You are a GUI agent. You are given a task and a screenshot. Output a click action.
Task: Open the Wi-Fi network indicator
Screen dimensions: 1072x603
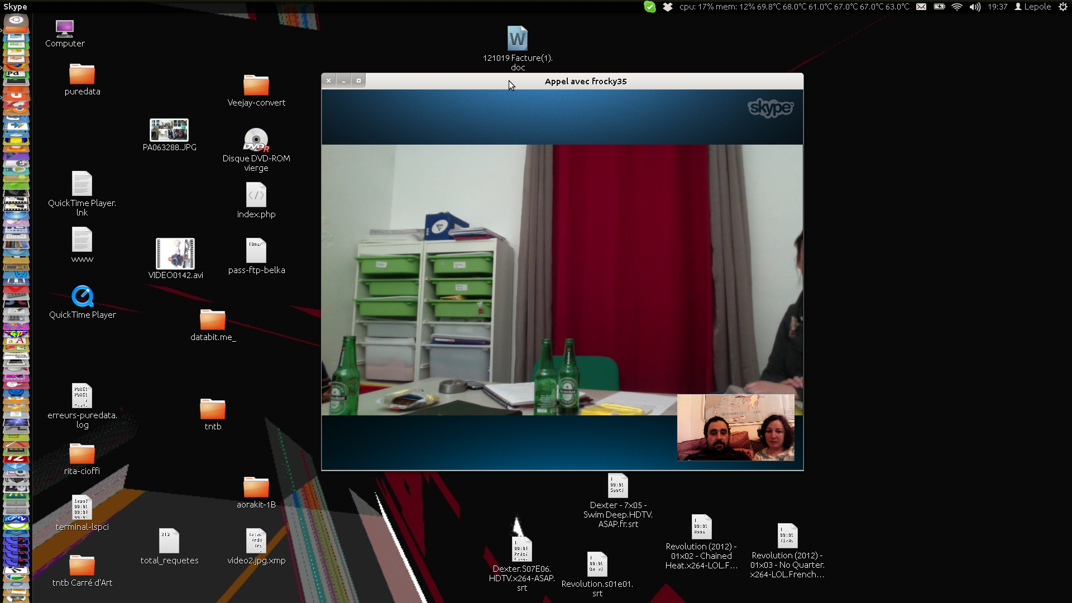(x=957, y=7)
